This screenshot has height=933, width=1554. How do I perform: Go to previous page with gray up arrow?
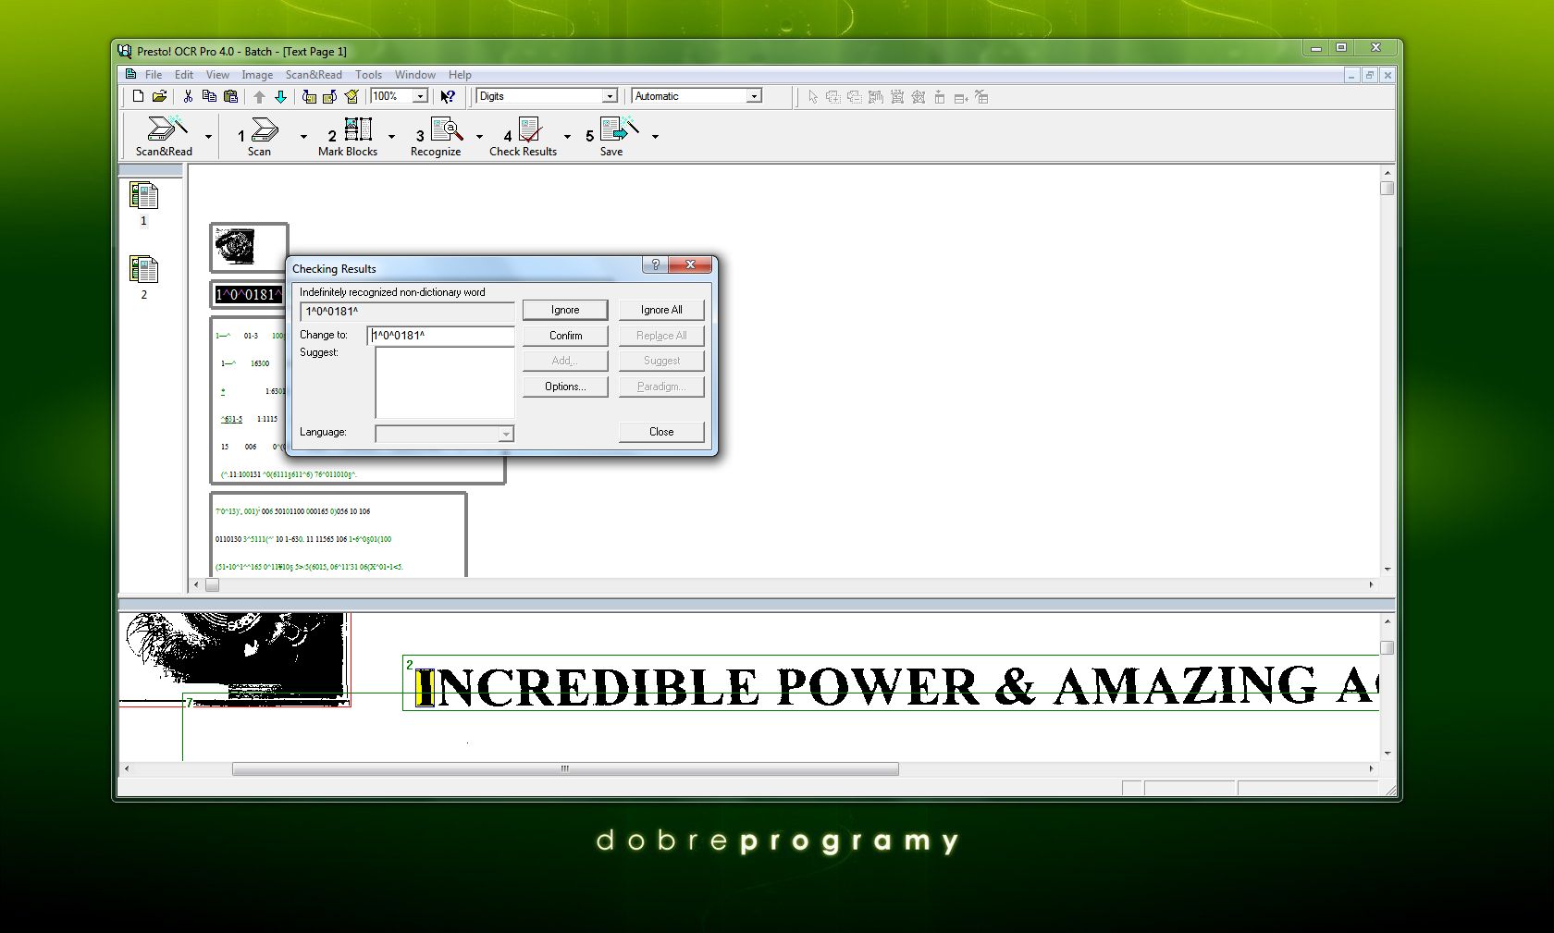259,96
